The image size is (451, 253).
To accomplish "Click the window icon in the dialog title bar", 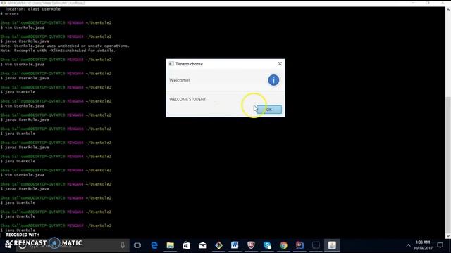I will pos(171,64).
